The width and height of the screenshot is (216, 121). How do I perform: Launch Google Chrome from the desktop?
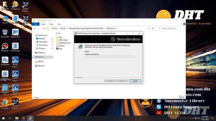(x=5, y=104)
